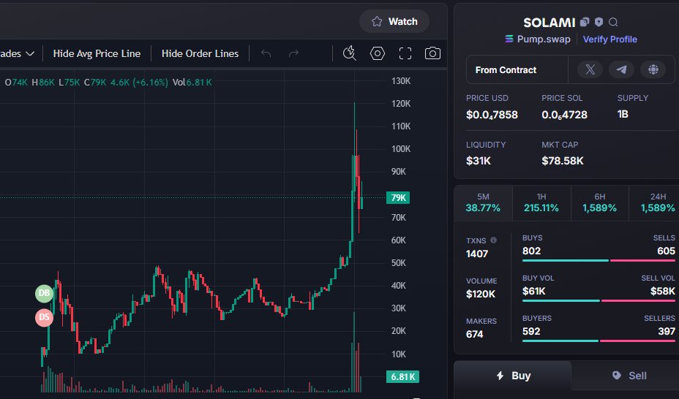679x399 pixels.
Task: Click the SELLERS count 397
Action: 666,332
